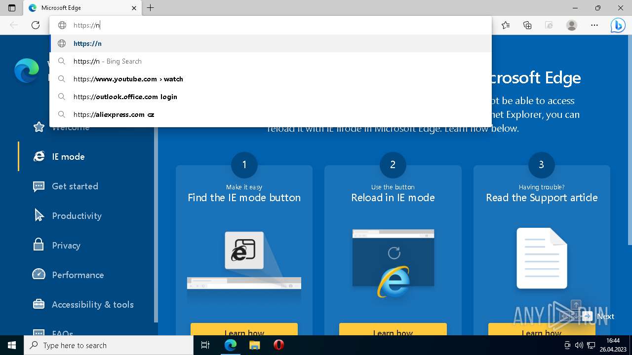Open the Performance sidebar section
632x355 pixels.
click(78, 275)
